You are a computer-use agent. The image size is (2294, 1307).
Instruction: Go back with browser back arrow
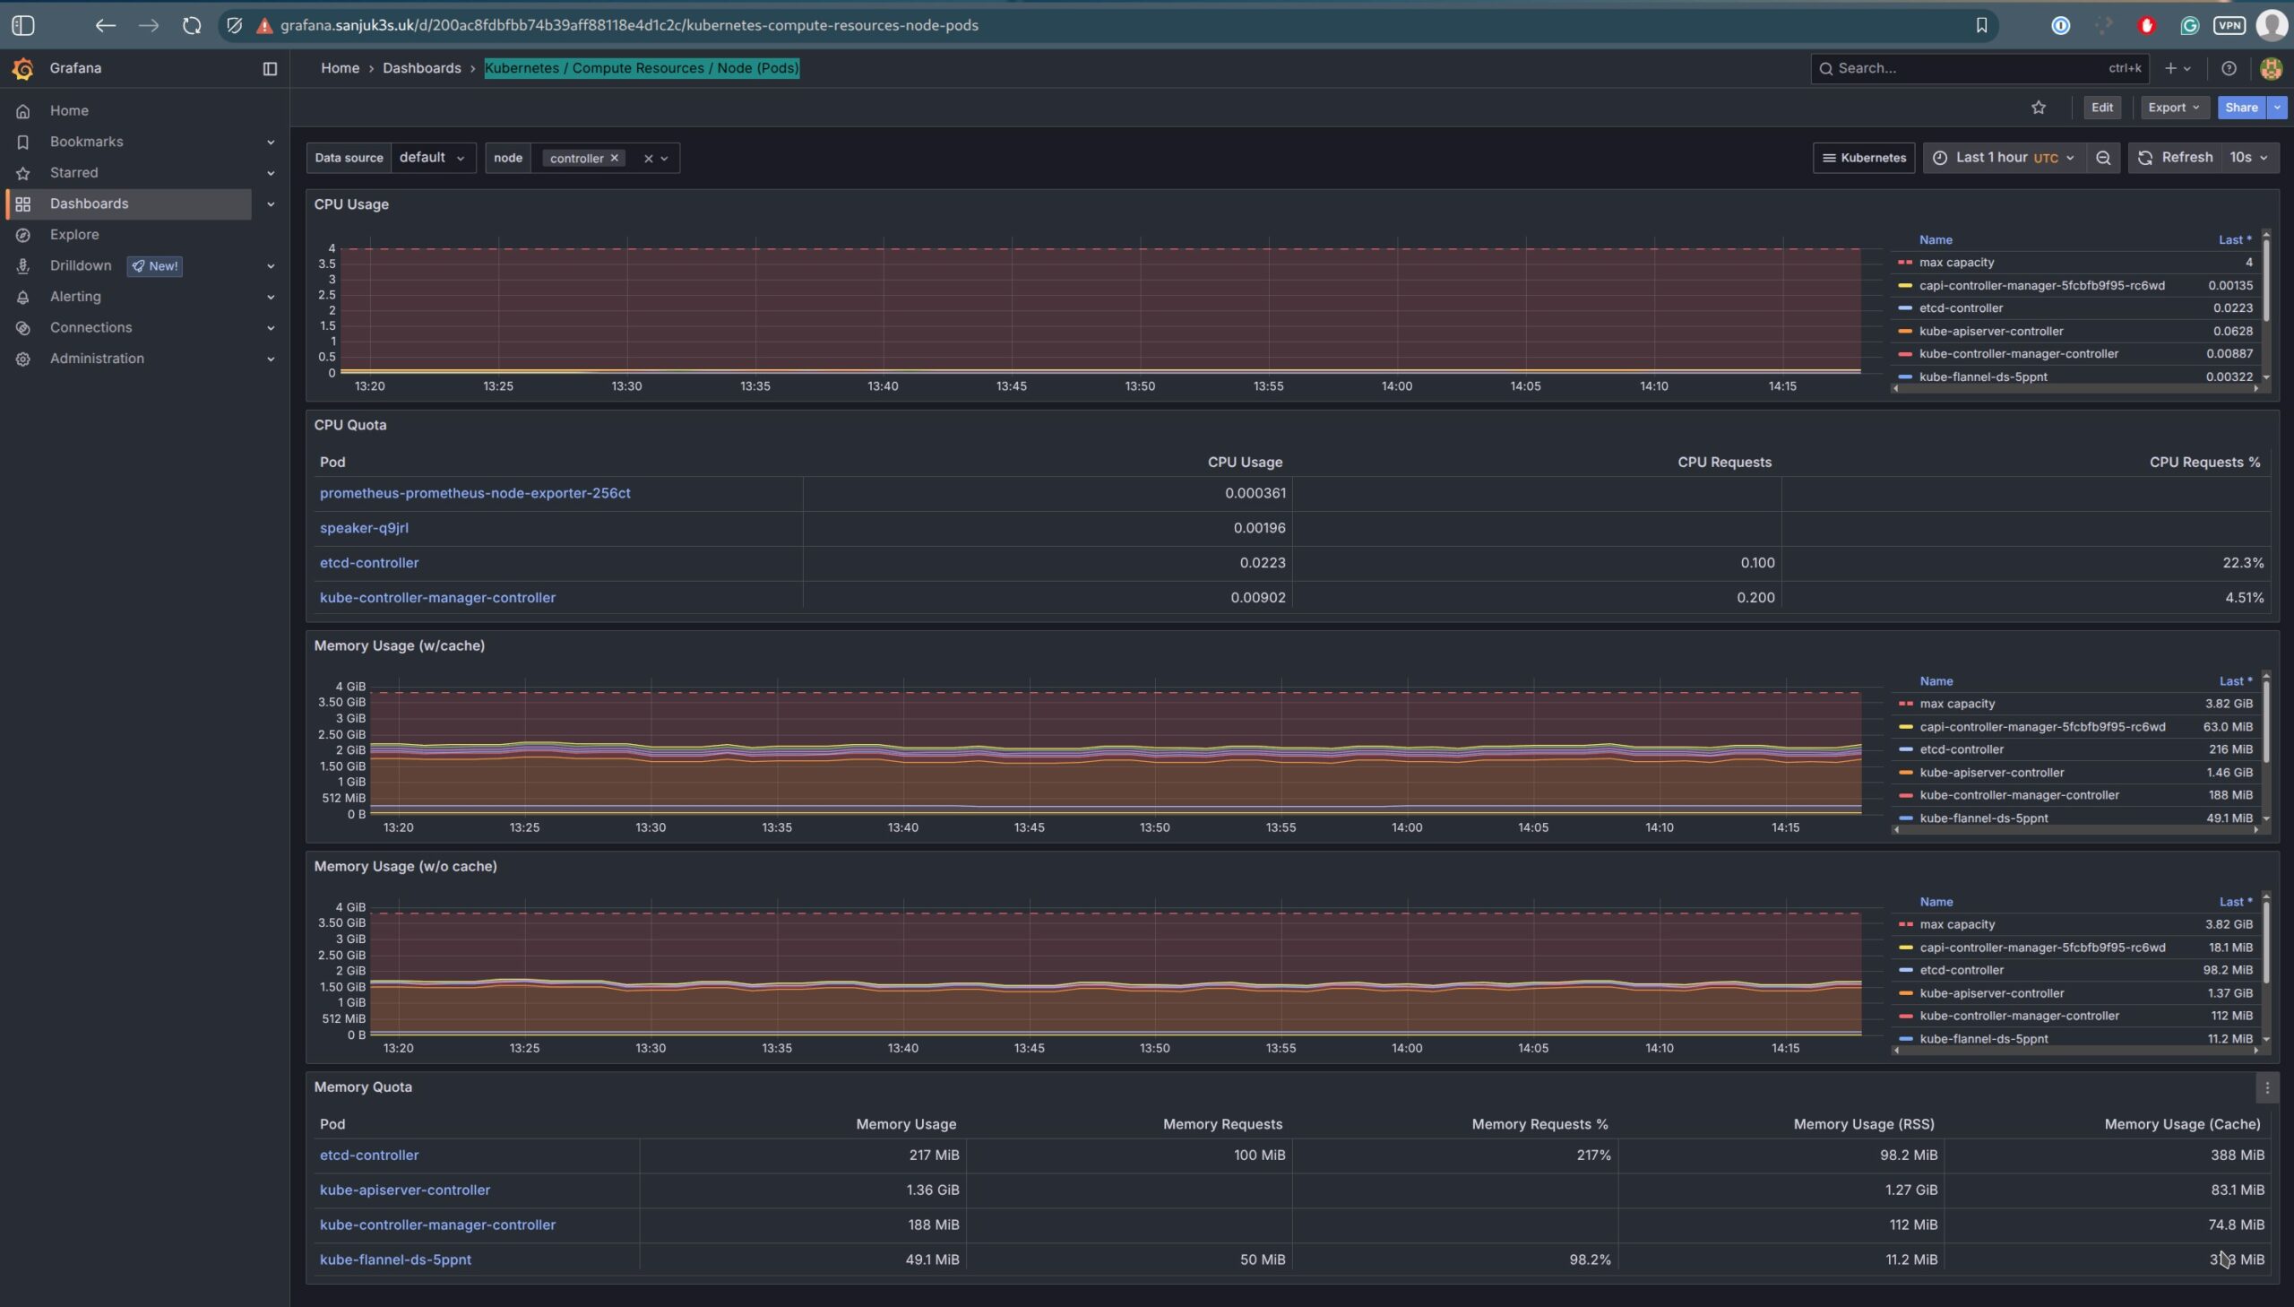coord(105,25)
